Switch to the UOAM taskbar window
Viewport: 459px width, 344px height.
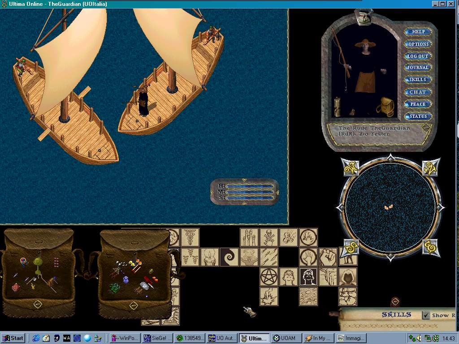coord(286,338)
